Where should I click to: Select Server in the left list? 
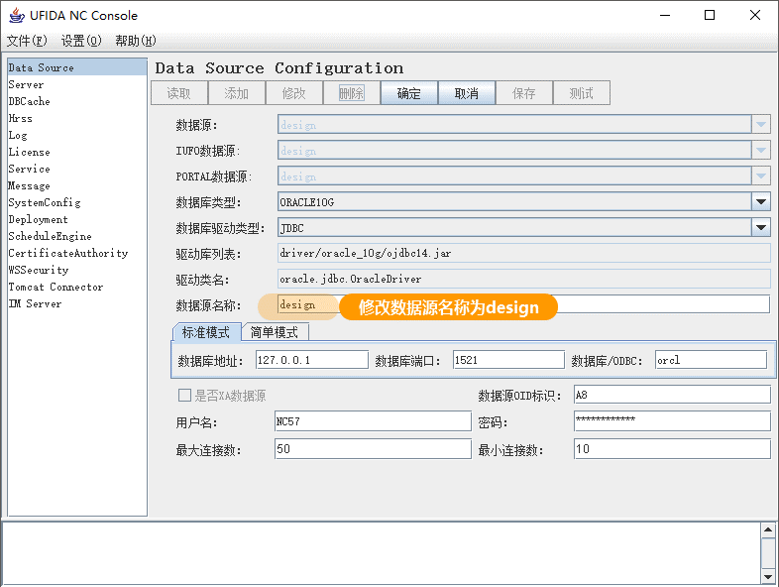coord(26,84)
